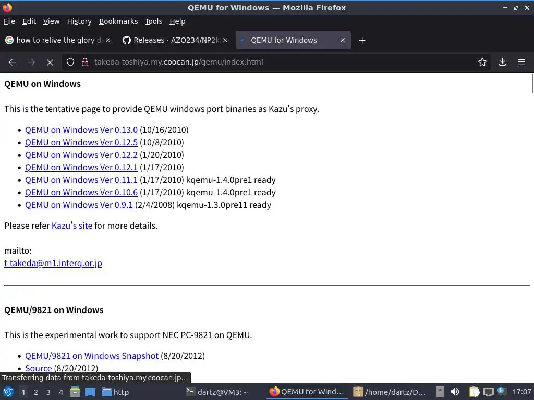Open the volume control tray icon
The image size is (534, 400).
[455, 392]
